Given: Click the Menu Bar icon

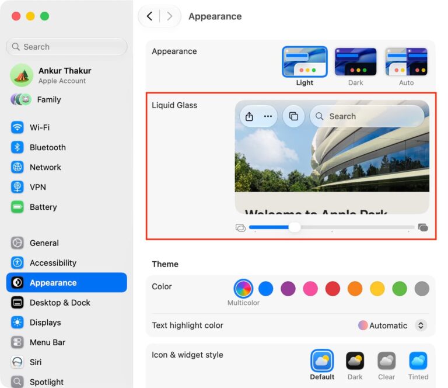Looking at the screenshot, I should (17, 342).
